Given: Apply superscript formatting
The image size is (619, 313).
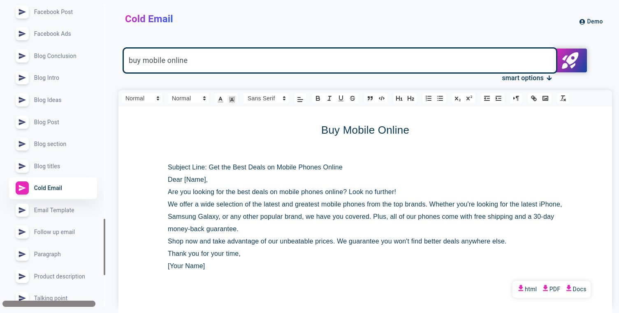Looking at the screenshot, I should coord(469,98).
